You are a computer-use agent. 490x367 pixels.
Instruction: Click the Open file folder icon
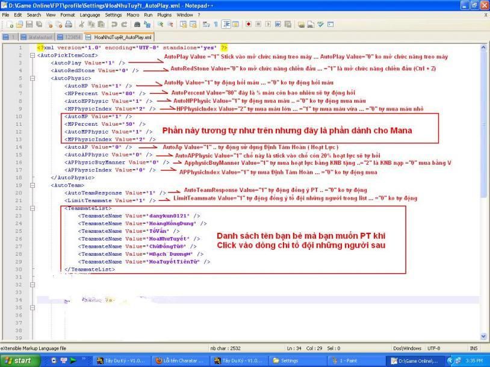click(20, 24)
